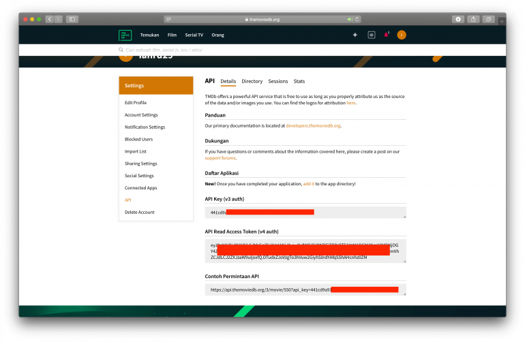Image resolution: width=525 pixels, height=342 pixels.
Task: Switch to the Directory tab
Action: pyautogui.click(x=252, y=81)
